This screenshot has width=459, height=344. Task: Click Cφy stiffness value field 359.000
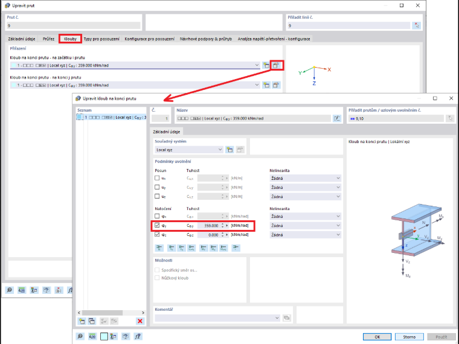point(208,226)
